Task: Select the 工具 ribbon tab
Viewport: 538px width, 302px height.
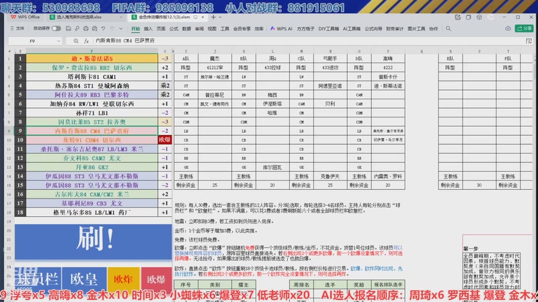Action: (x=225, y=29)
